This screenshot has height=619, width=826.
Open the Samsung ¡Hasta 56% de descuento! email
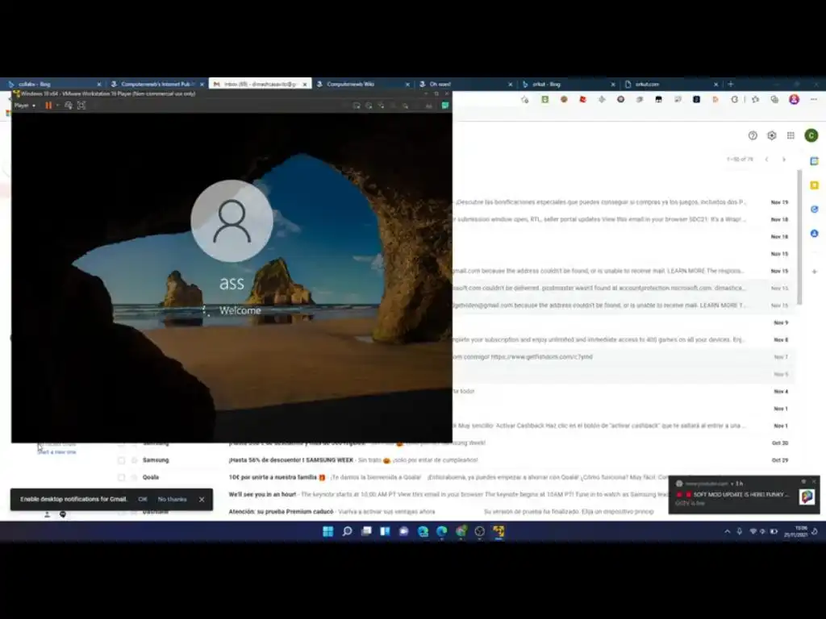coord(453,460)
